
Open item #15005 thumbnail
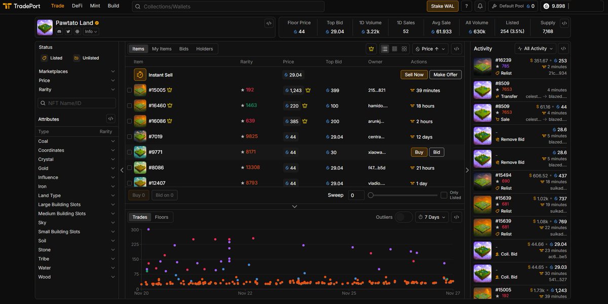pos(140,90)
